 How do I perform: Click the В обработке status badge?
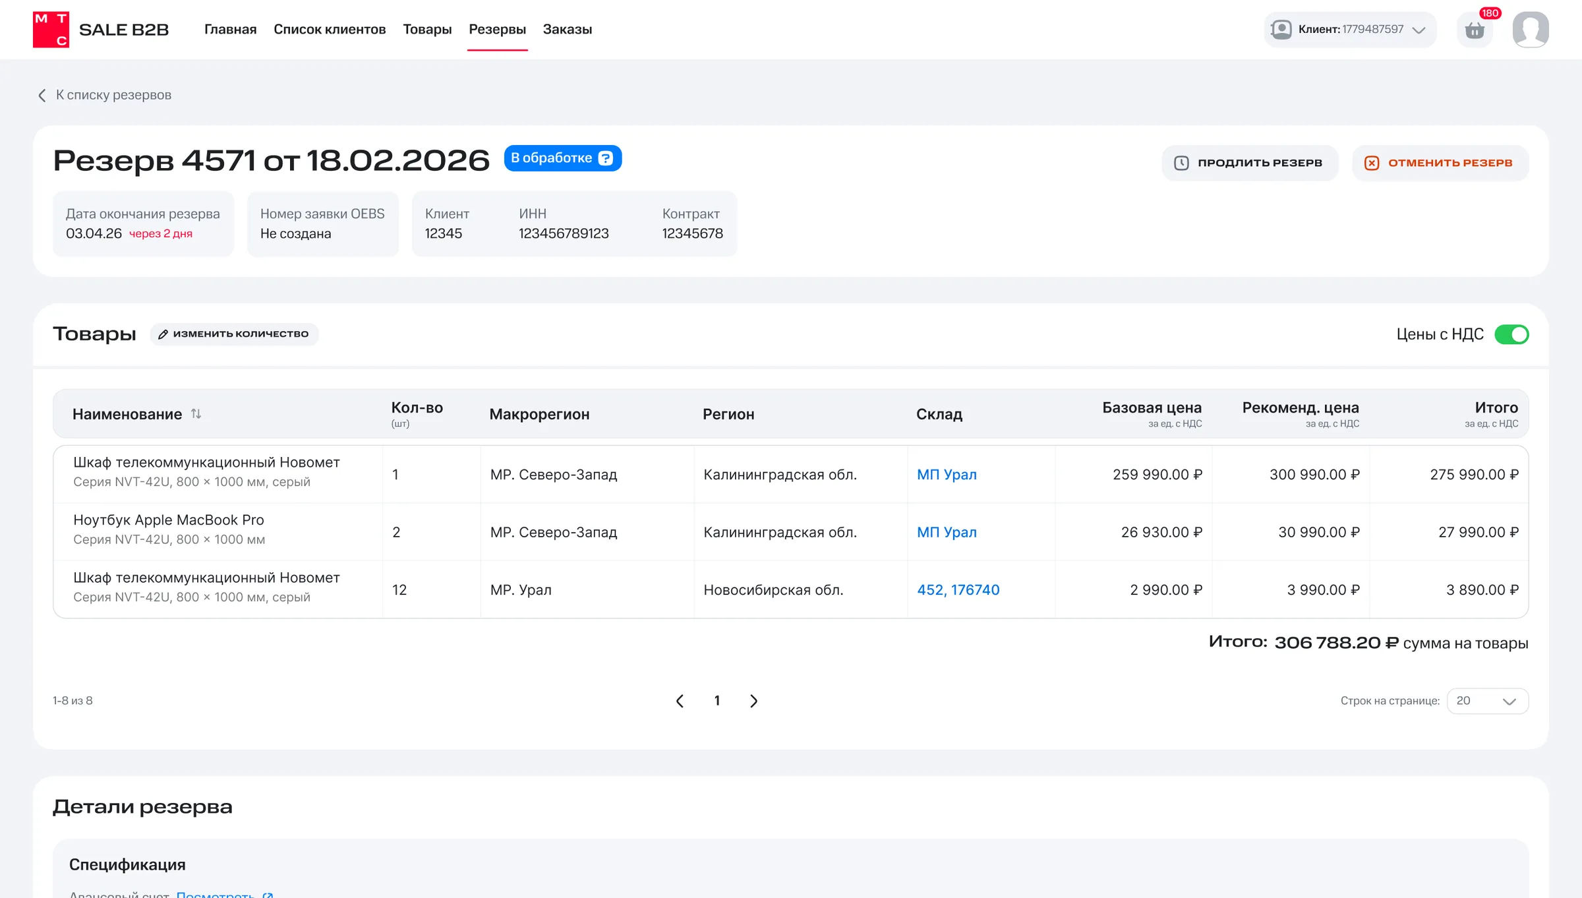tap(562, 158)
